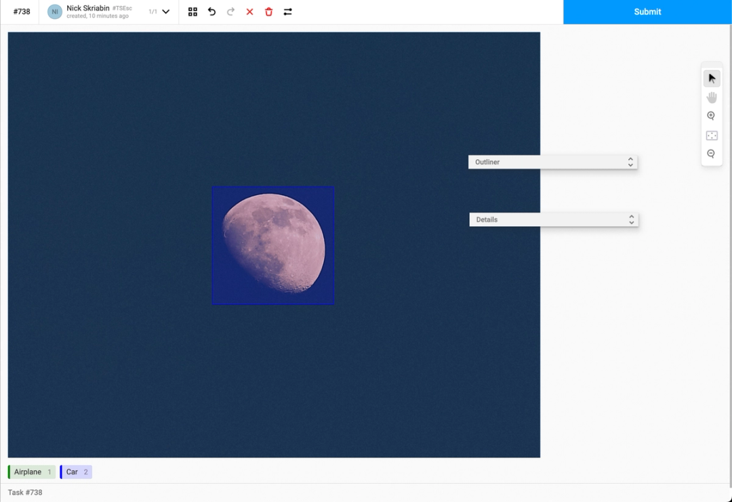Screen dimensions: 732x502
Task: Activate the hand pan tool
Action: coord(711,96)
